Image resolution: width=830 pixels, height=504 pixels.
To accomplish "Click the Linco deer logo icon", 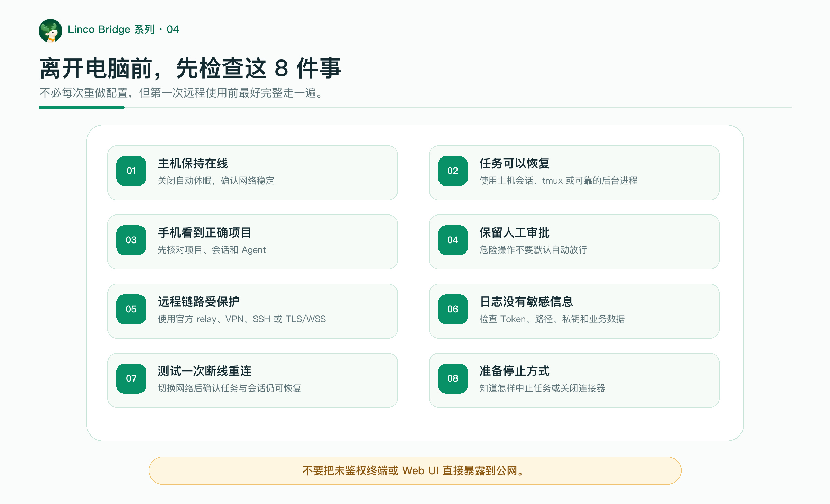I will click(x=50, y=30).
